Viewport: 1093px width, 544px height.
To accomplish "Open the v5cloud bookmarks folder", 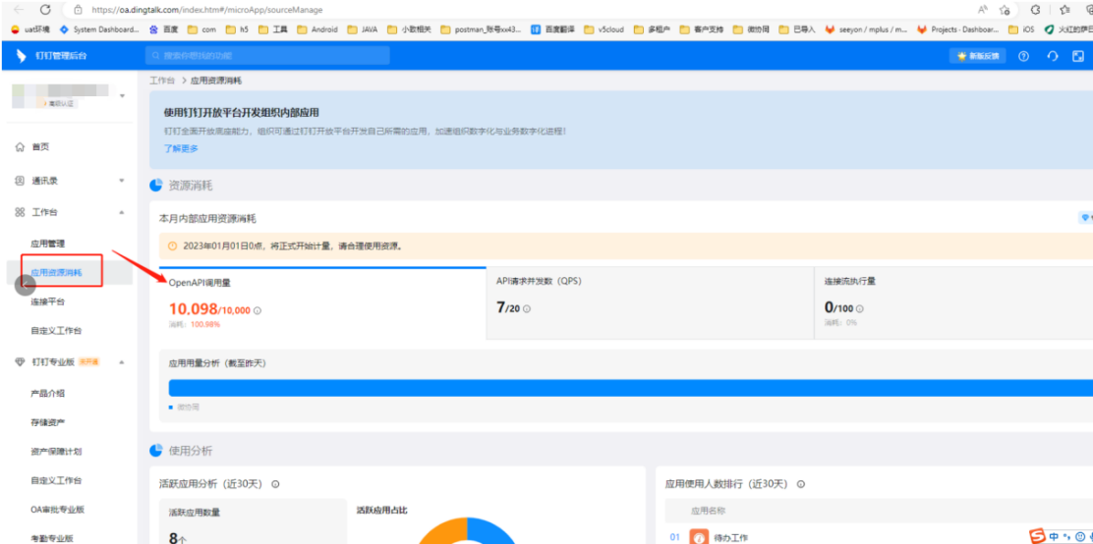I will [604, 29].
